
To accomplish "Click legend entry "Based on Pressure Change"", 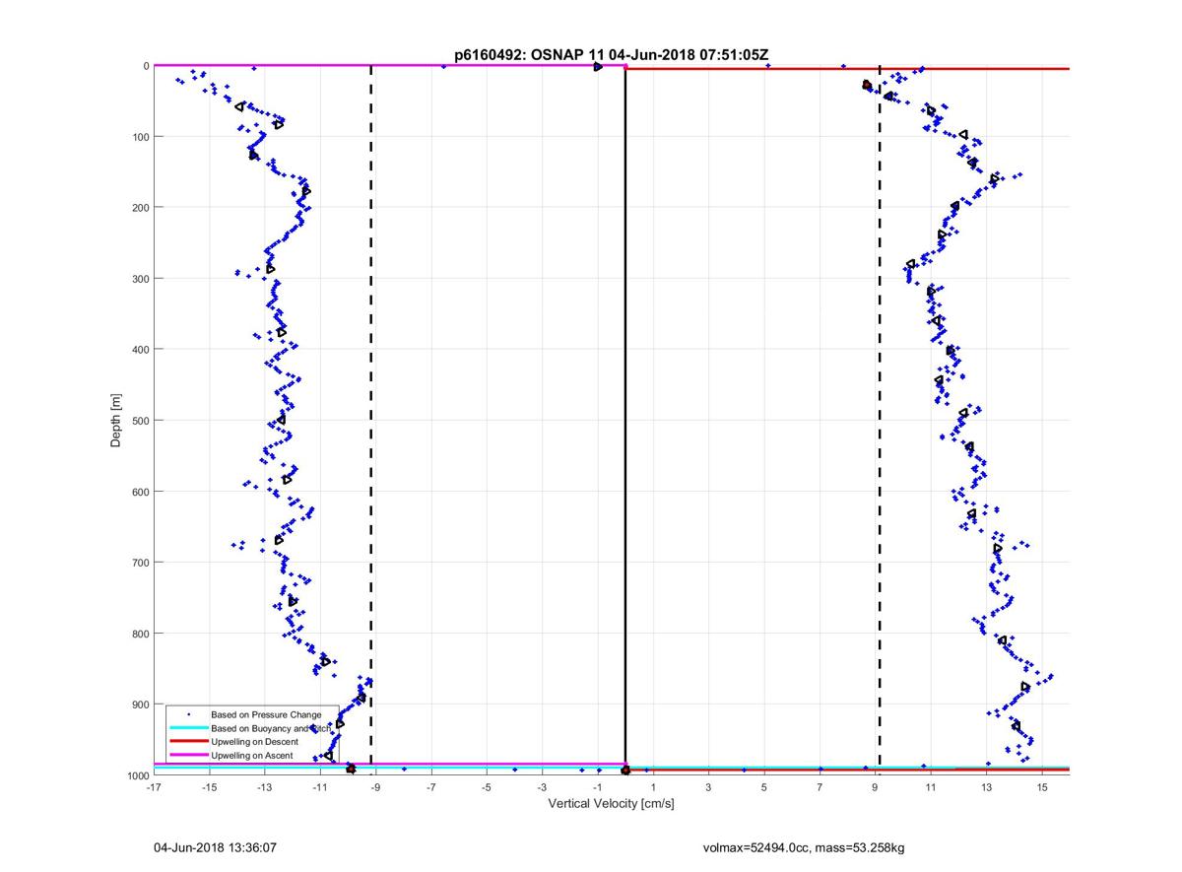I will [x=266, y=714].
